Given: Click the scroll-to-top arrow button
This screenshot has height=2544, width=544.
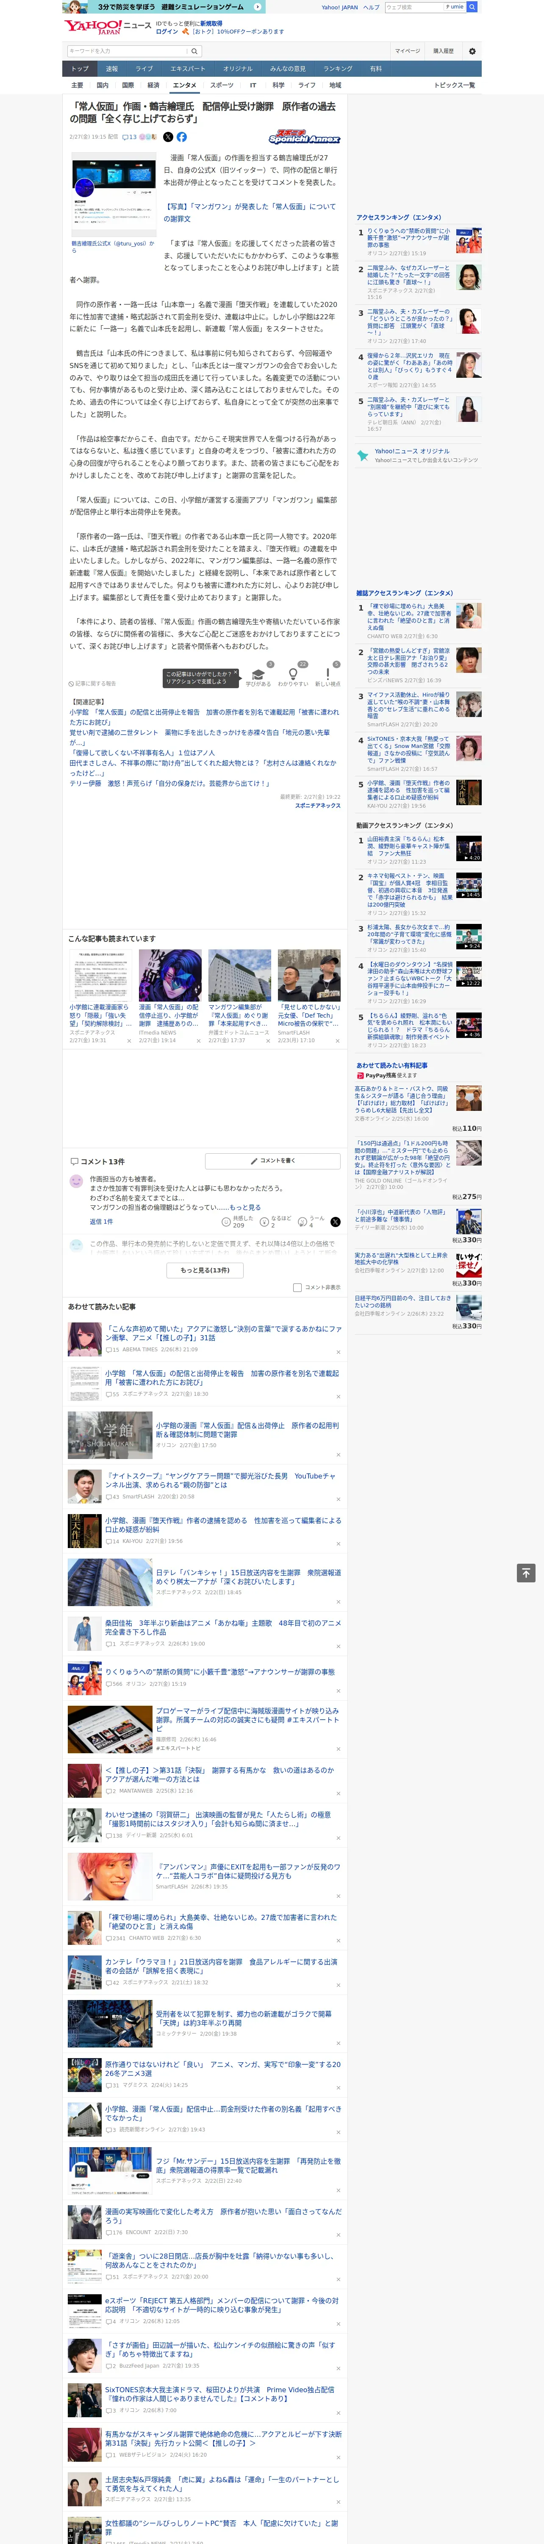Looking at the screenshot, I should tap(526, 1573).
